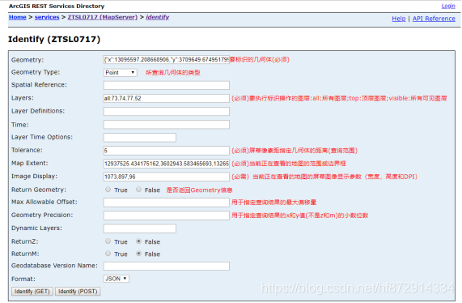Screen dimensions: 462x303
Task: Open ZTSL0717 (MapServer) breadcrumb link
Action: pos(103,17)
